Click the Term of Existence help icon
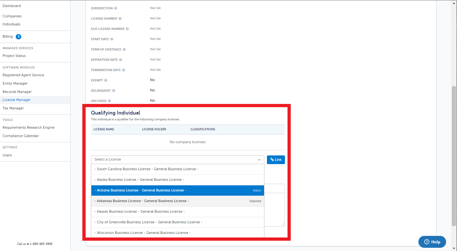This screenshot has width=457, height=251. (x=124, y=49)
